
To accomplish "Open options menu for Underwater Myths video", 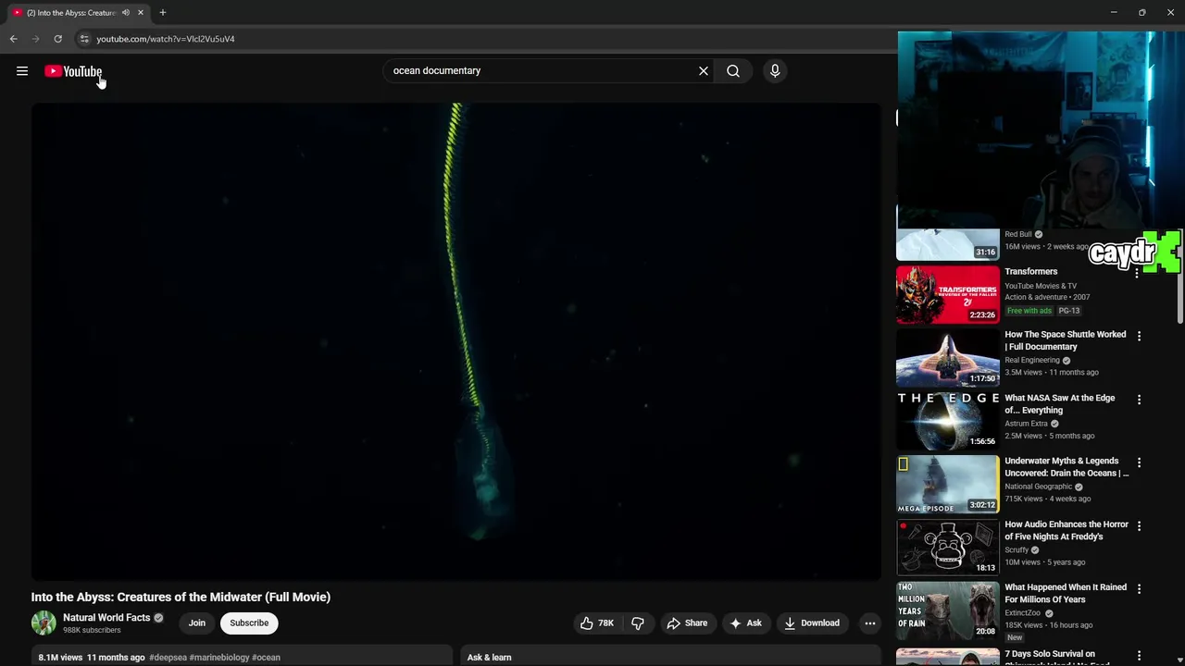I will 1139,462.
